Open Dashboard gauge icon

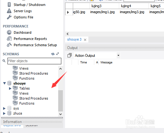[x=9, y=32]
